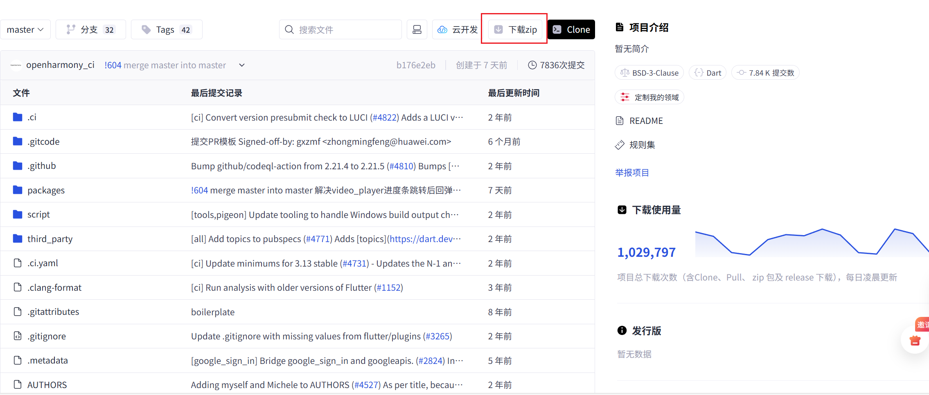
Task: Open the .ci folder
Action: tap(32, 117)
